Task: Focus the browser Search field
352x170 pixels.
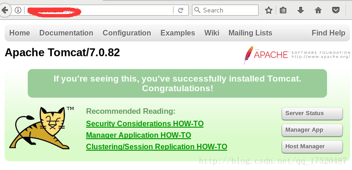Action: pos(225,10)
